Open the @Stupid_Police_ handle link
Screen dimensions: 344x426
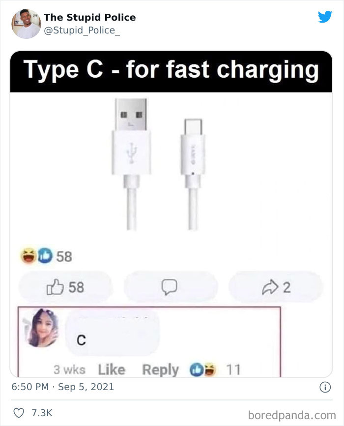(x=82, y=30)
